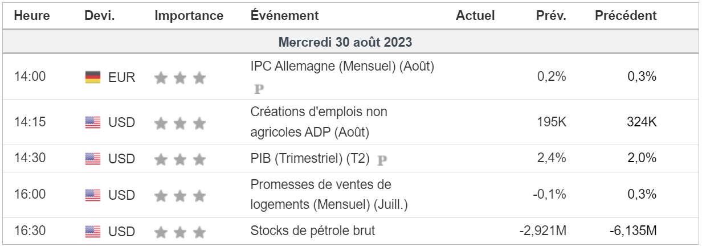Click the Précédent column header

pyautogui.click(x=625, y=16)
